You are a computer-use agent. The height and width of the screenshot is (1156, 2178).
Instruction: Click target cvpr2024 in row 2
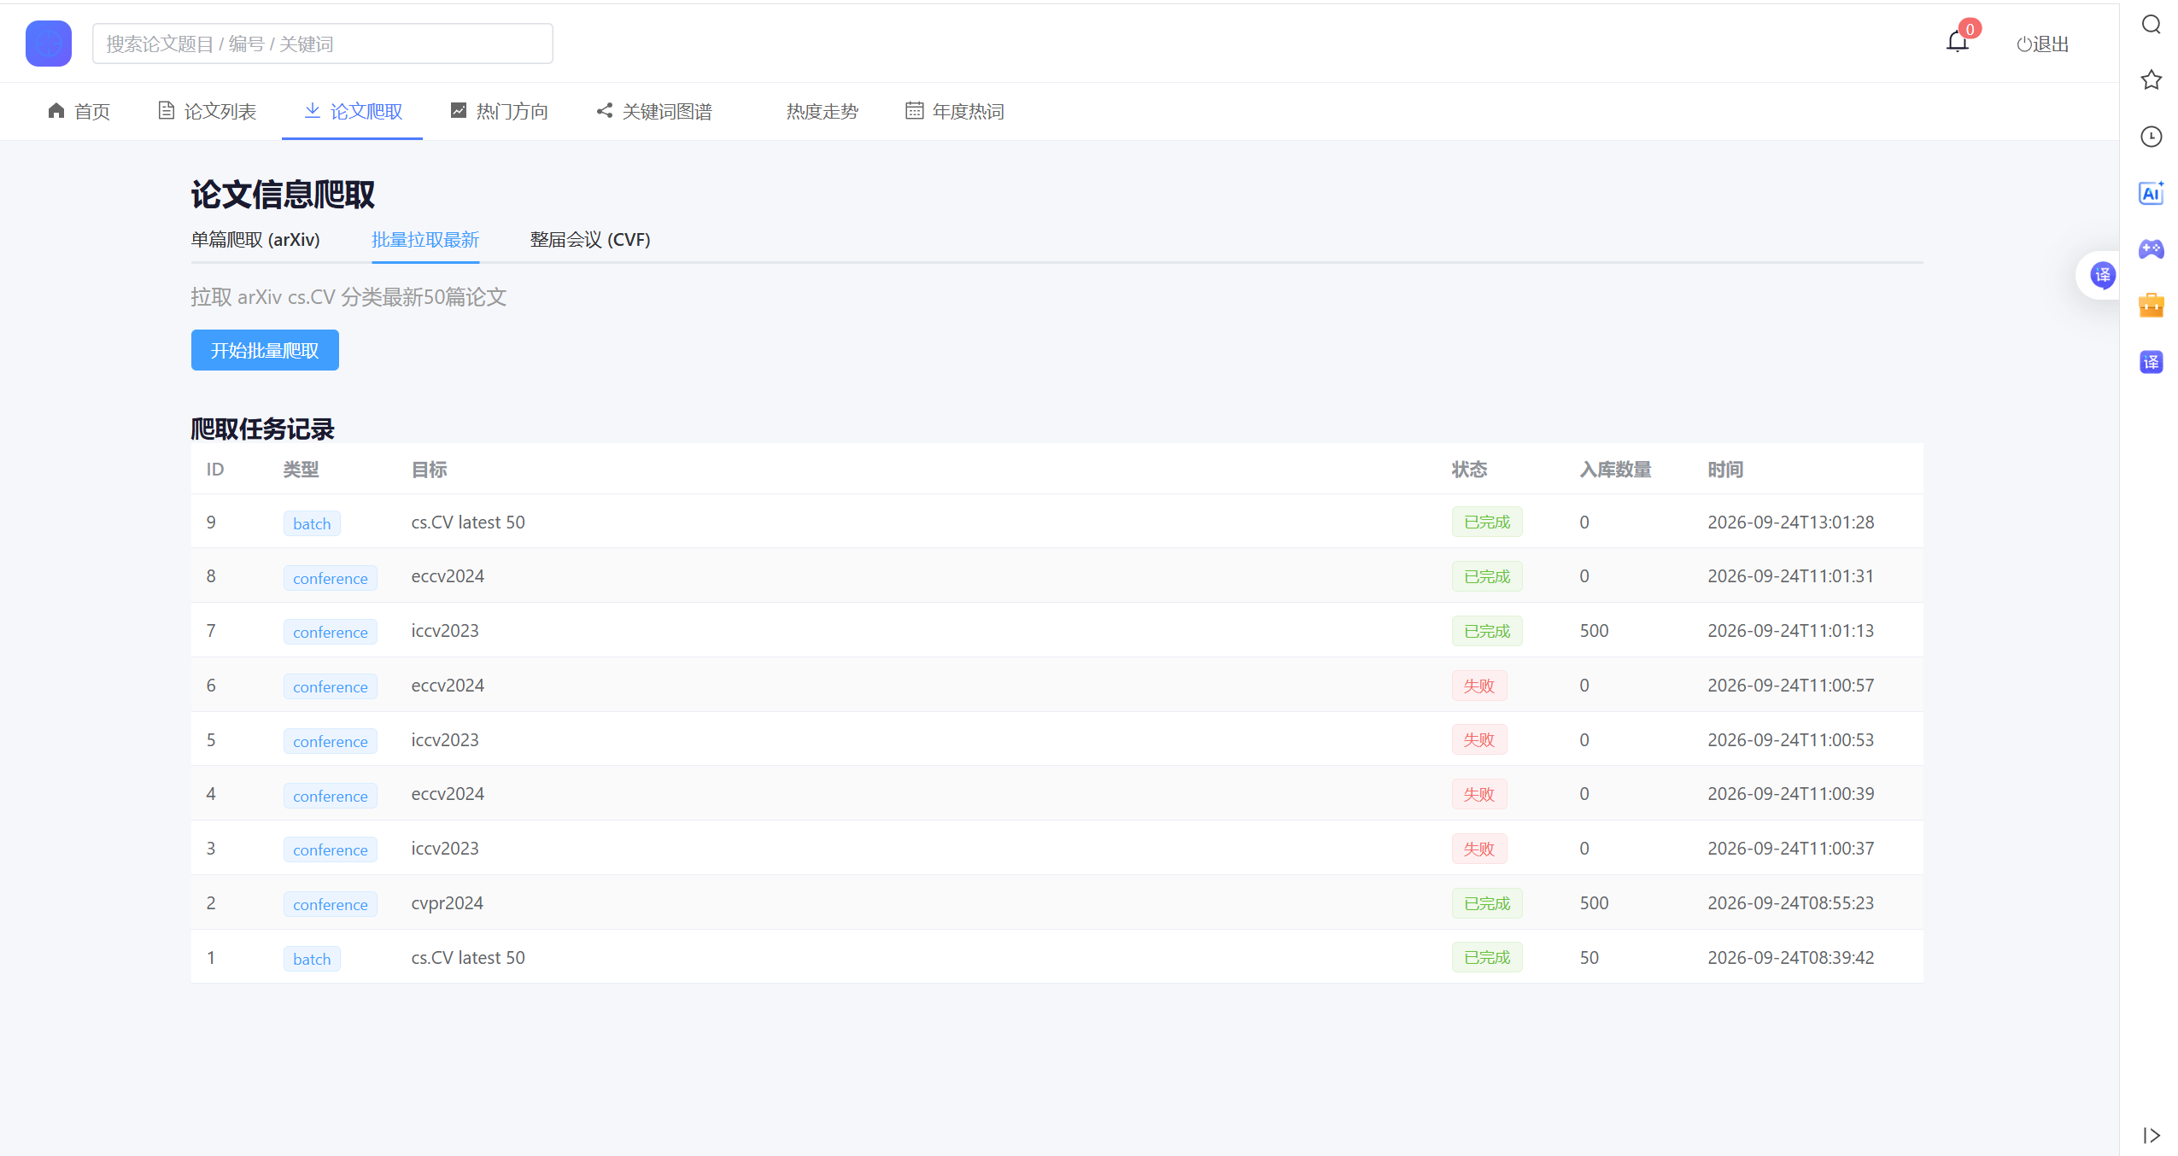(x=448, y=903)
